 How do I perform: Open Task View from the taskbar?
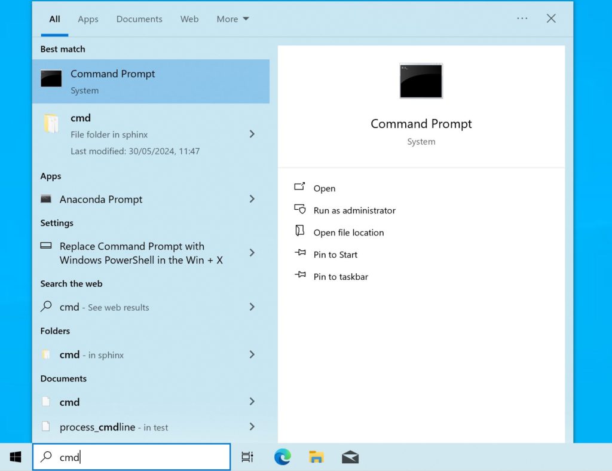pos(247,457)
